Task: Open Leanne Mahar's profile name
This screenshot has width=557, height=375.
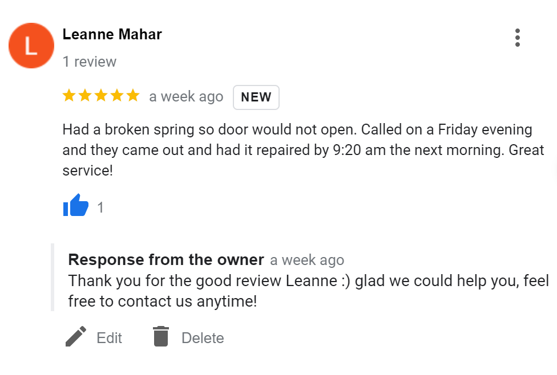Action: [112, 34]
